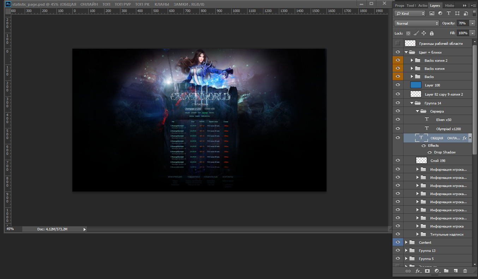This screenshot has height=279, width=478.
Task: Toggle the layer filtering on/off switch
Action: coord(474,13)
